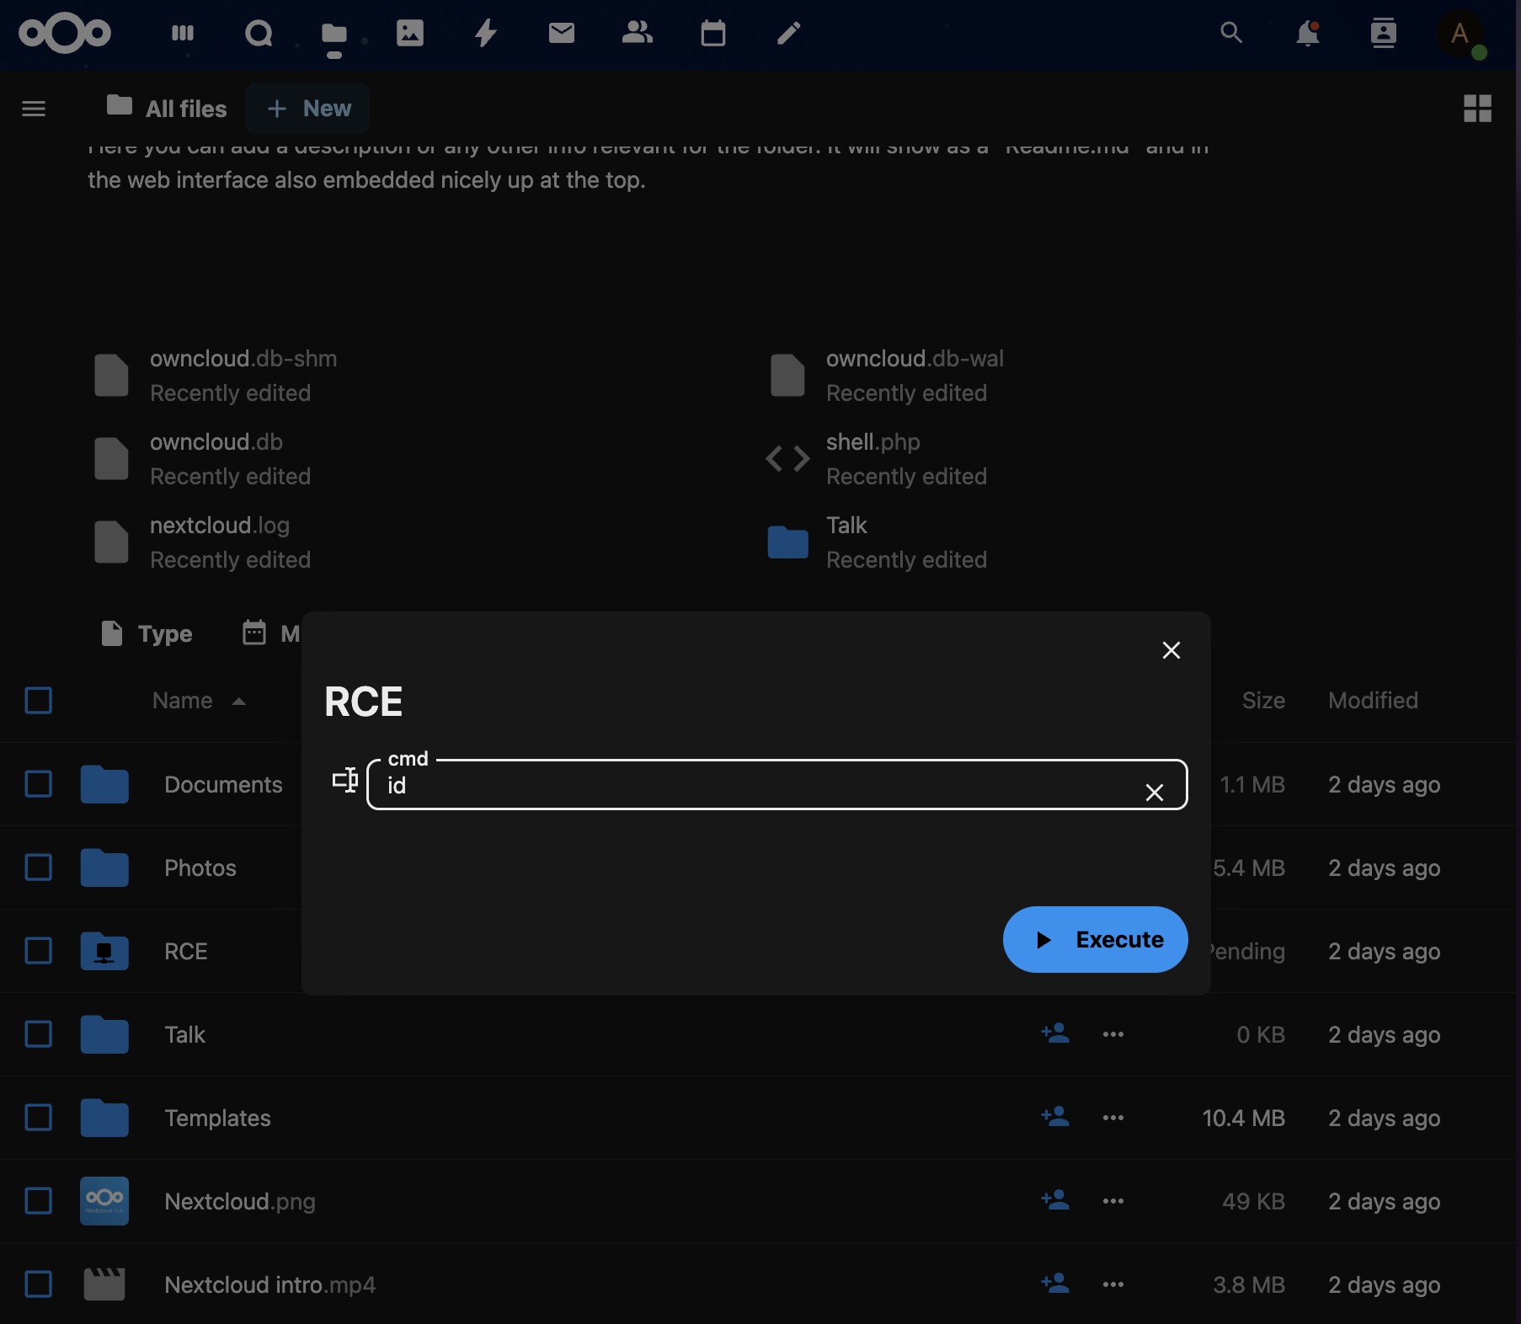The width and height of the screenshot is (1521, 1324).
Task: Click the All files breadcrumb
Action: tap(167, 109)
